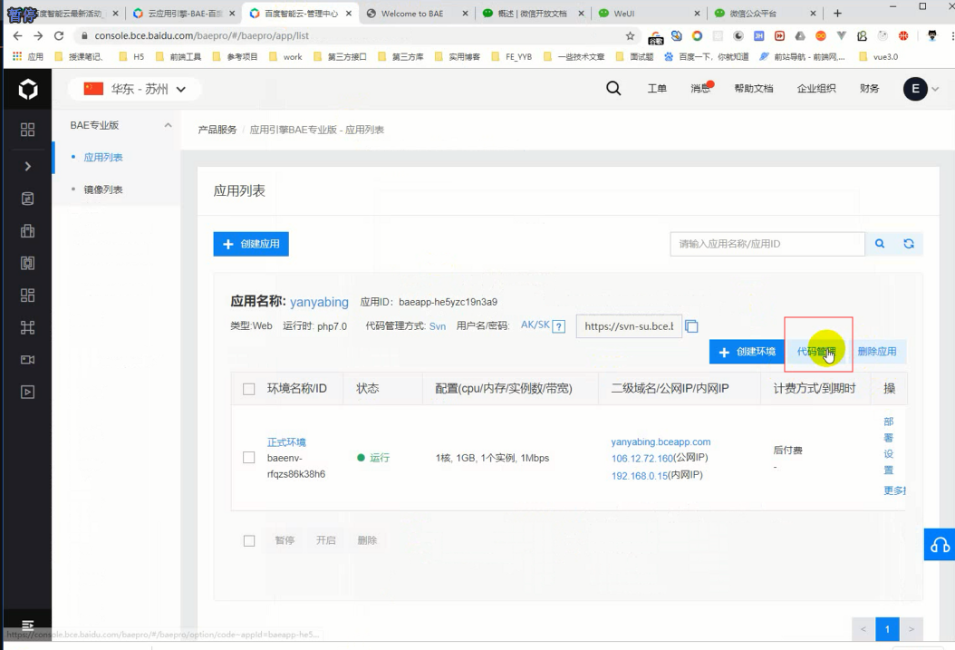Open the 华东-苏州 region dropdown
Viewport: 955px width, 650px height.
pyautogui.click(x=133, y=89)
